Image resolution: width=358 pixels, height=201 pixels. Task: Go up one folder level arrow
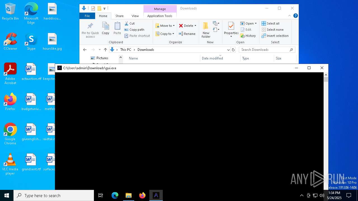click(x=105, y=50)
